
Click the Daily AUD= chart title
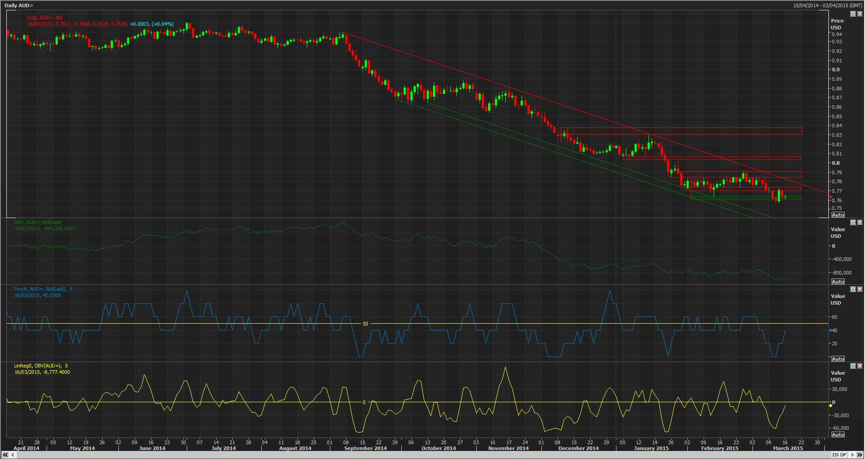(x=19, y=5)
